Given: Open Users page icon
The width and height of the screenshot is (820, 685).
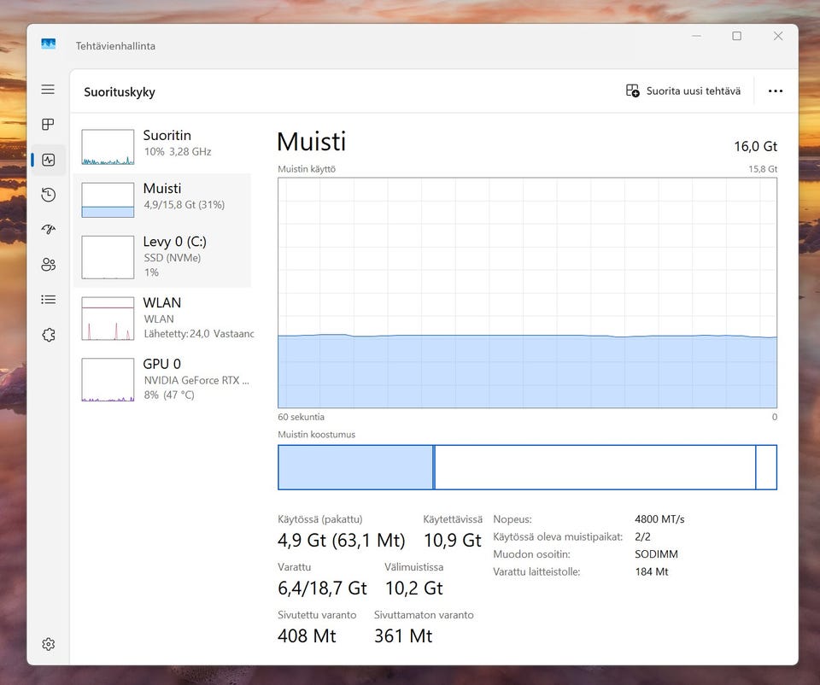Looking at the screenshot, I should tap(48, 265).
